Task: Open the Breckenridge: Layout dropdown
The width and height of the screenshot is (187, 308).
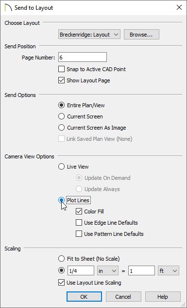Action: (89, 35)
